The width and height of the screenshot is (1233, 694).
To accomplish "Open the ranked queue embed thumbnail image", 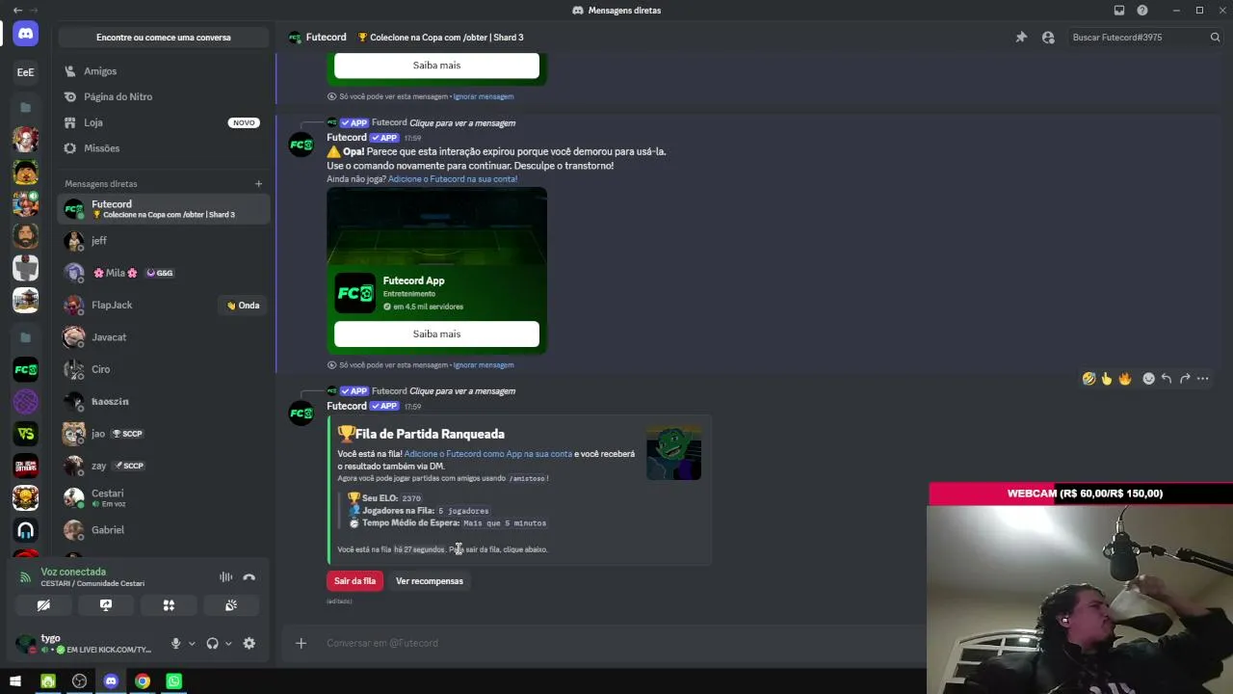I will tap(673, 452).
